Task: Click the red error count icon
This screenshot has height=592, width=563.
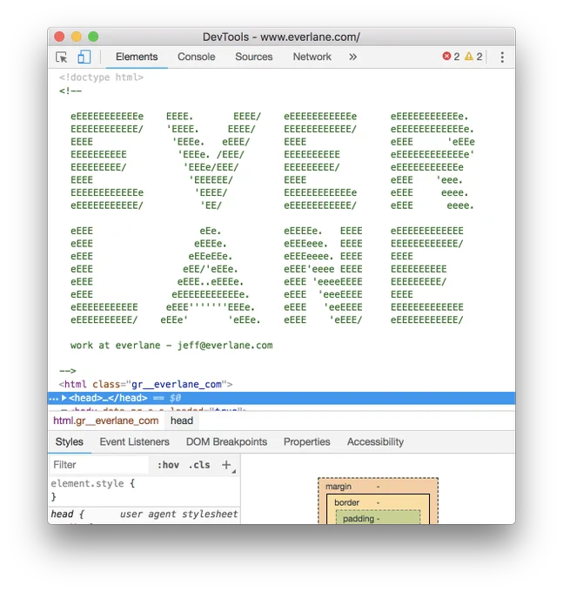Action: pos(446,57)
